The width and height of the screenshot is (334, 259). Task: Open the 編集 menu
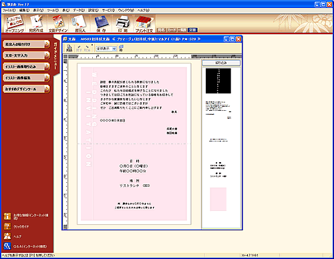pos(24,10)
